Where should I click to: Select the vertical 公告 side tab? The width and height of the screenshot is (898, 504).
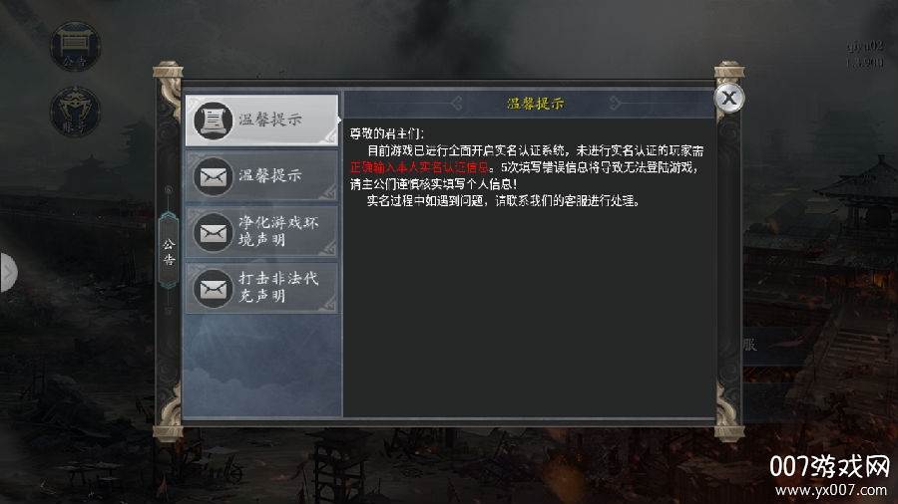point(169,252)
